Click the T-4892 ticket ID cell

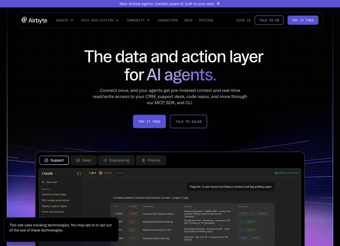(x=119, y=214)
